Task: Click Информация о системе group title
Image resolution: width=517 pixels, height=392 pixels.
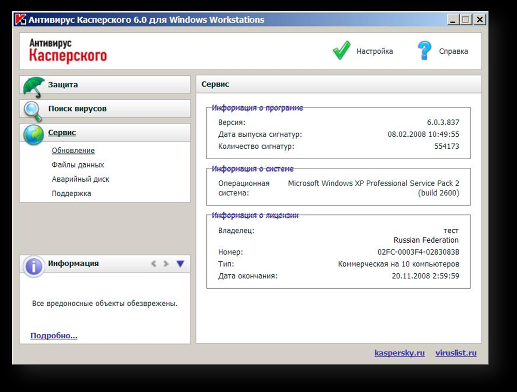Action: coord(252,169)
